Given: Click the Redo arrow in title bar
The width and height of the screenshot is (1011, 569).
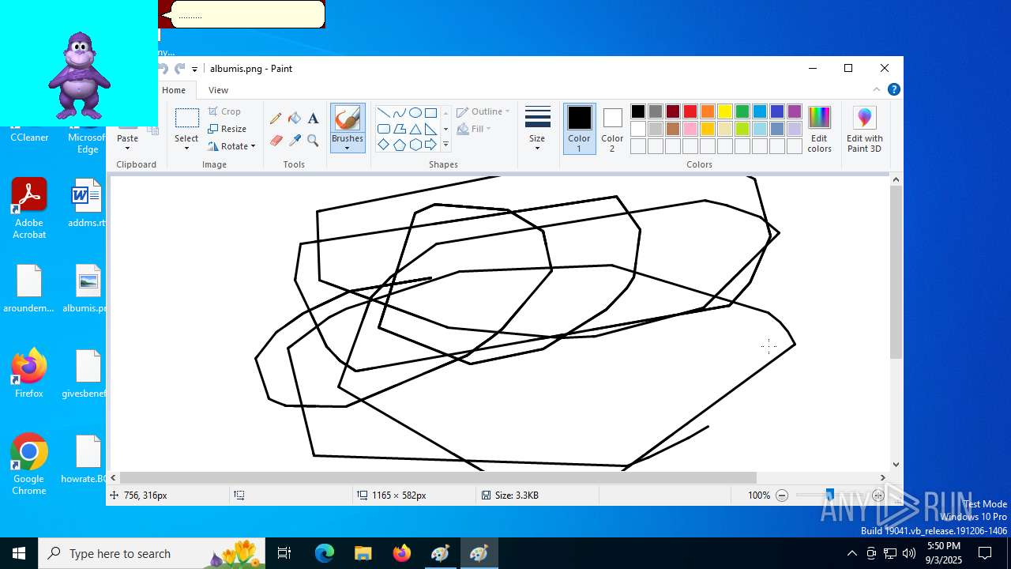Looking at the screenshot, I should tap(180, 69).
